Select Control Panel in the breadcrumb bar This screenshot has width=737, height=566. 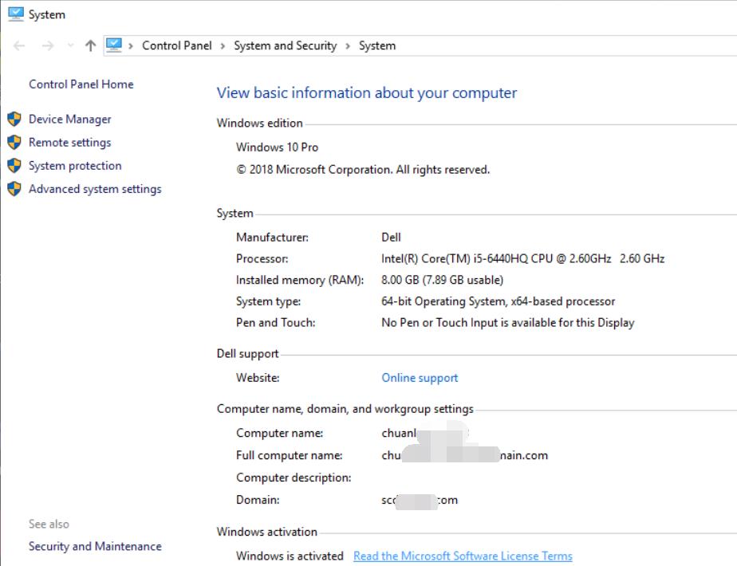(x=176, y=45)
